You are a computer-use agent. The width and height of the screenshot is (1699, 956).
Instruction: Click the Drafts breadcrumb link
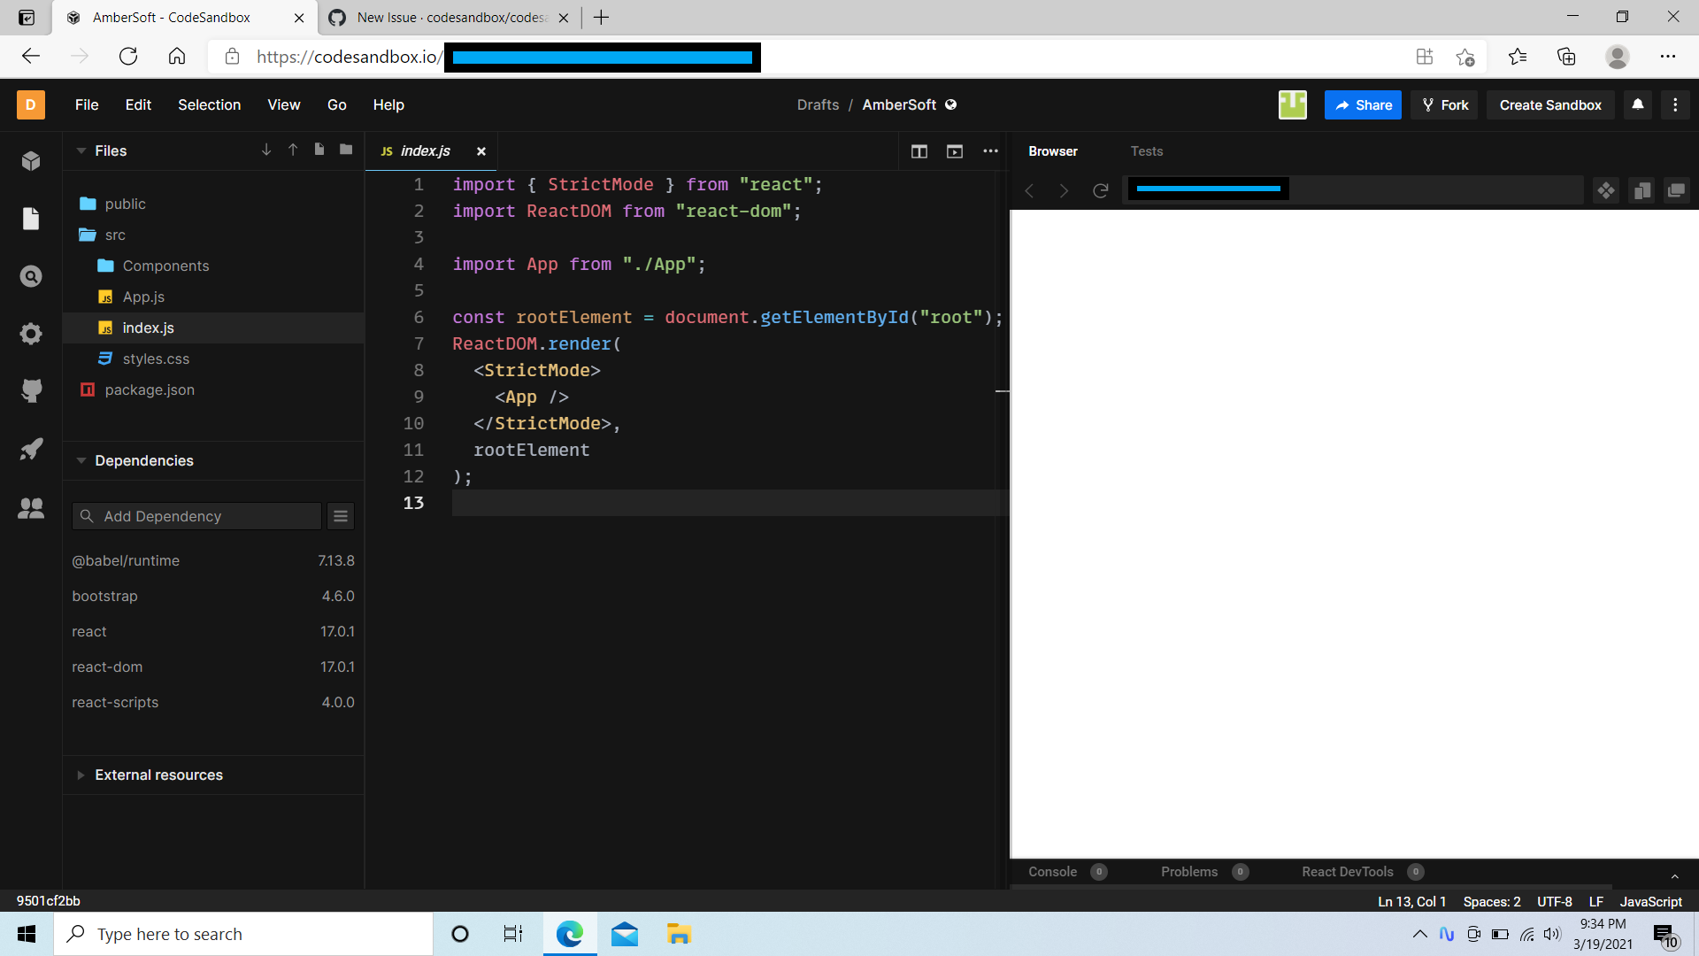(818, 104)
